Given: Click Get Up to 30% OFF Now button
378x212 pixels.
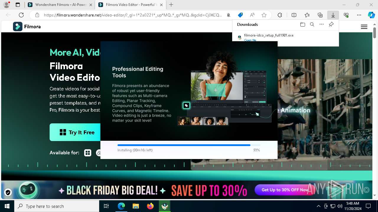Looking at the screenshot, I should [x=285, y=190].
